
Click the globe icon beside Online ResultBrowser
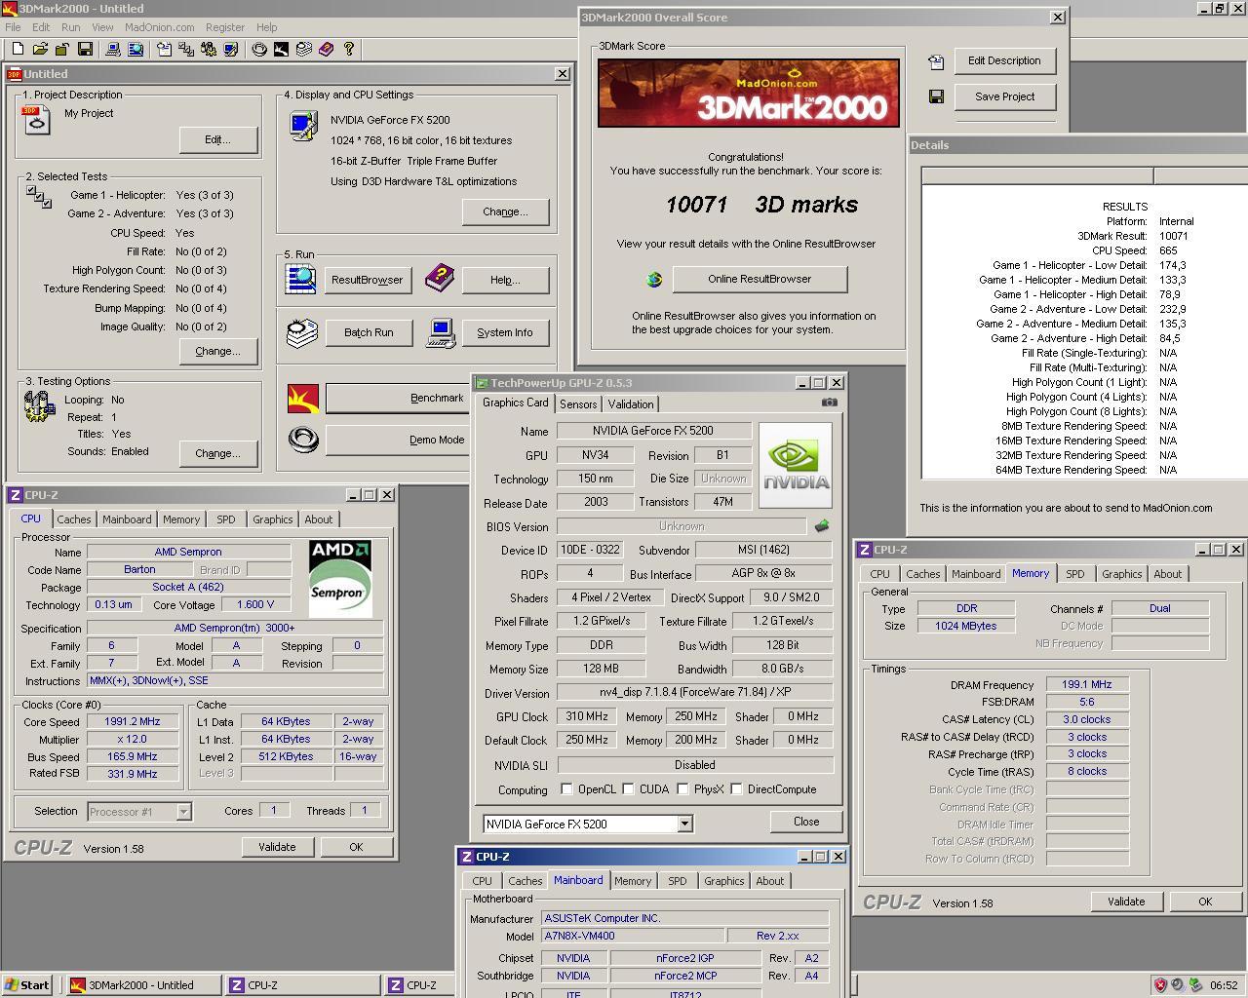pyautogui.click(x=654, y=279)
